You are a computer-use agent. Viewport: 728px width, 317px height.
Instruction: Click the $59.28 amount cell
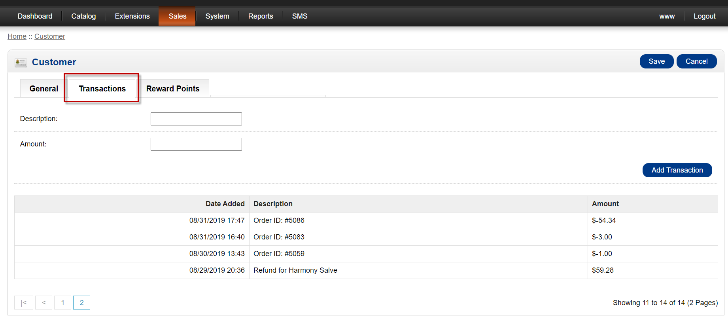(652, 270)
